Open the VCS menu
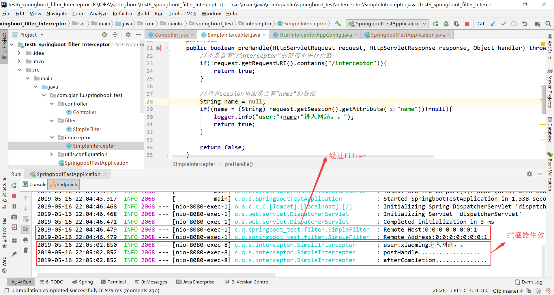 (x=191, y=14)
